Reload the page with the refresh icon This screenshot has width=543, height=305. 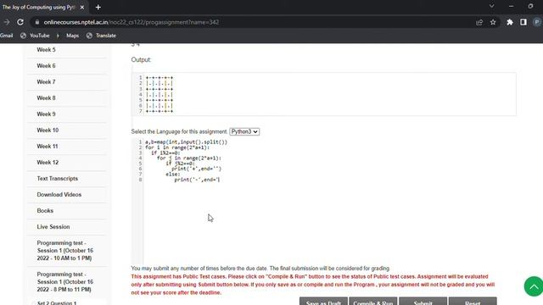tap(20, 22)
